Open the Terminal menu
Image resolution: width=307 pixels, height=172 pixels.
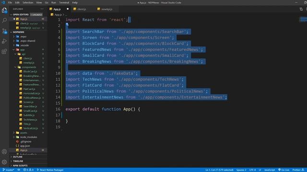pyautogui.click(x=64, y=2)
